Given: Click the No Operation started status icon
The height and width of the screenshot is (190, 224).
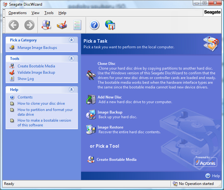Looking at the screenshot, I should pos(175,184).
